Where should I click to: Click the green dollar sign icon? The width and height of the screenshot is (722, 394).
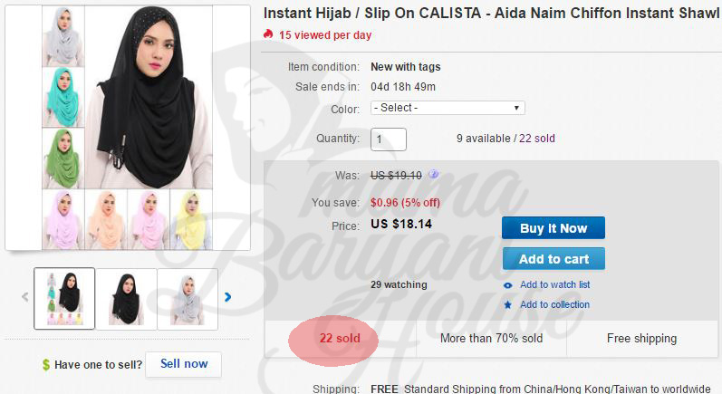click(45, 365)
